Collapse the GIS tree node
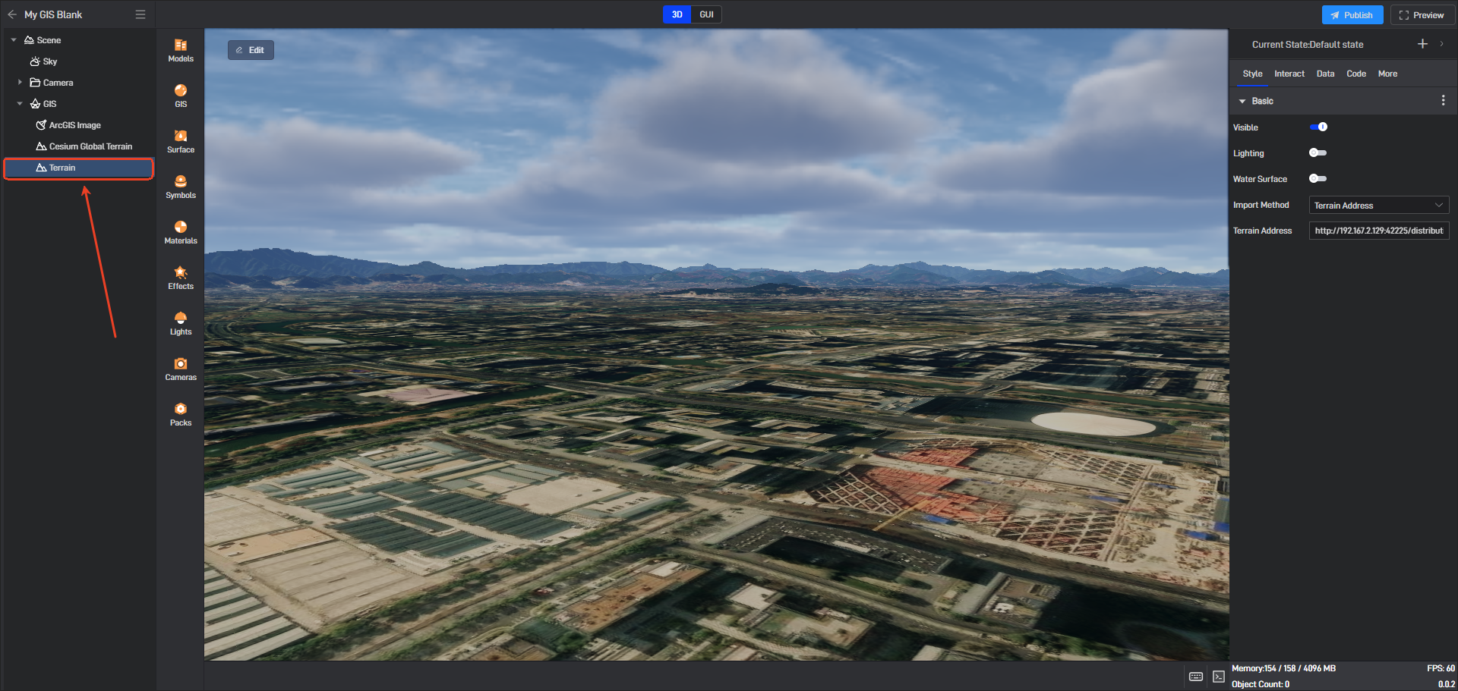Screen dimensions: 1458x691 (x=20, y=104)
